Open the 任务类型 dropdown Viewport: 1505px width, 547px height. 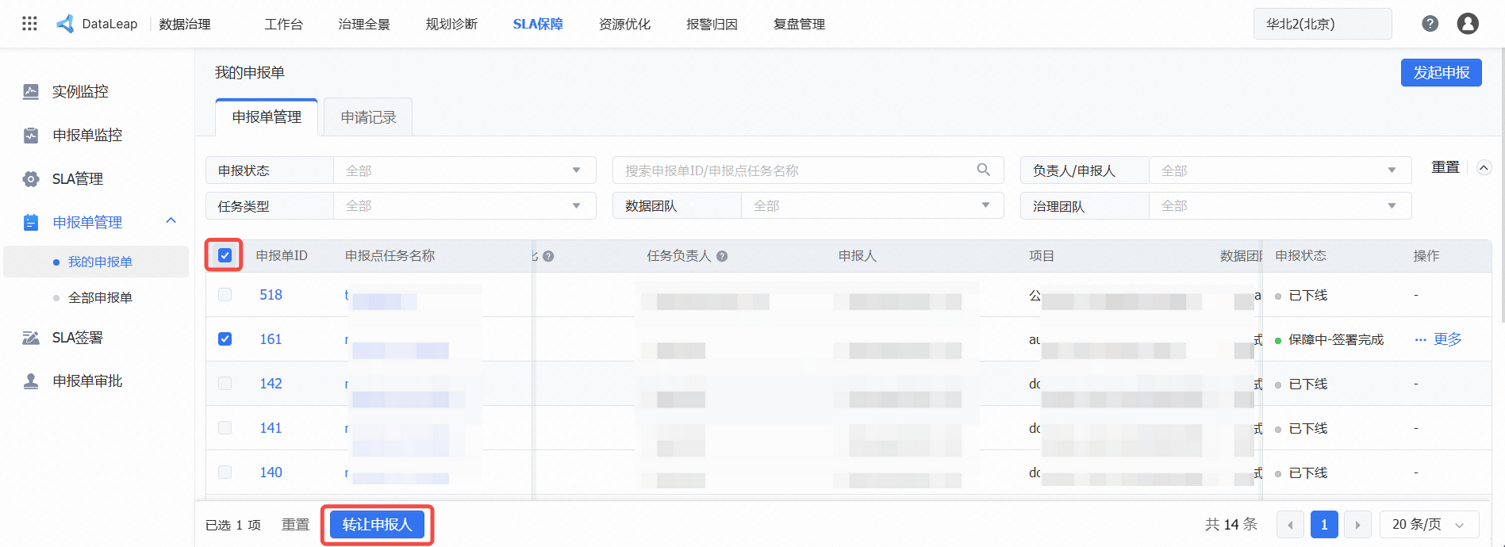pos(464,206)
